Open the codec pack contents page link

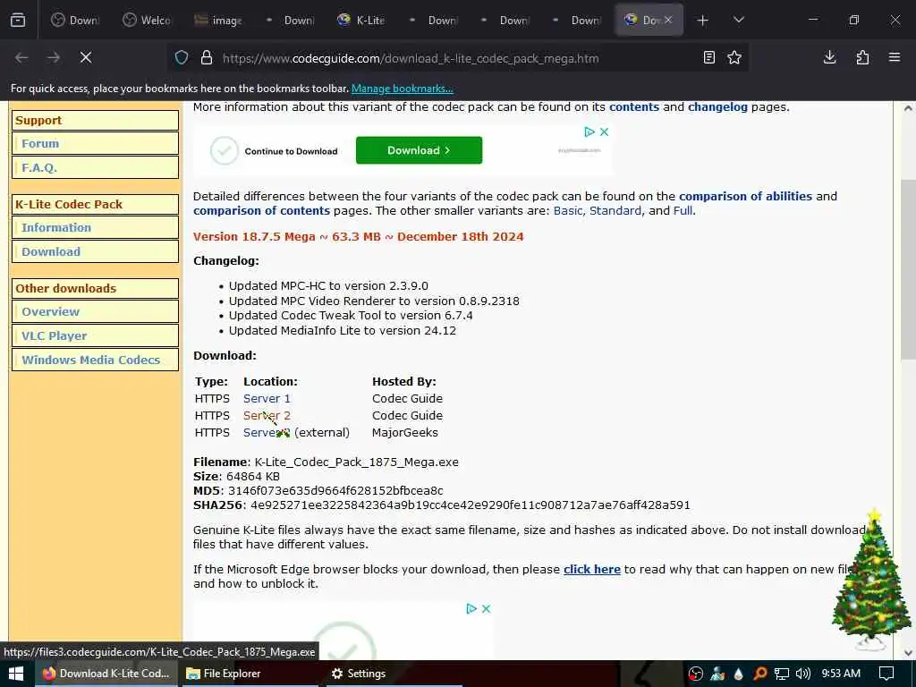634,107
